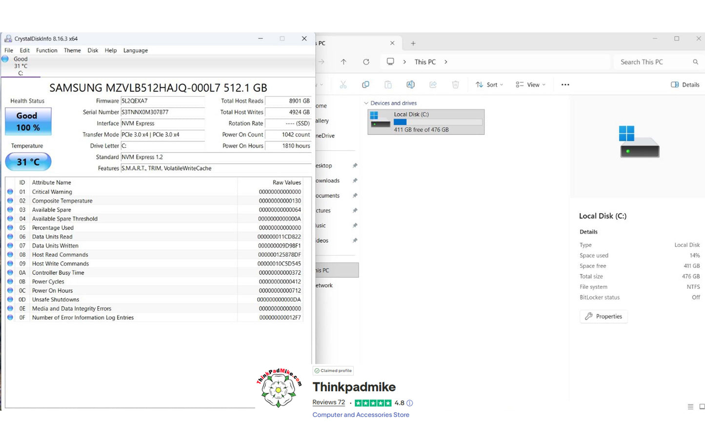The image size is (705, 443).
Task: Click the Properties button
Action: click(x=604, y=317)
